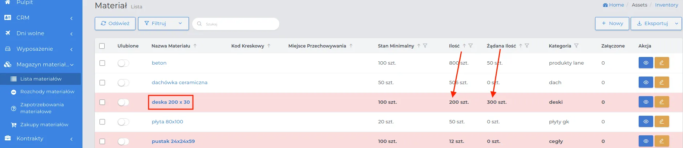Open the eye icon for deska 200 x 30
Screen dimensions: 683x148
646,102
